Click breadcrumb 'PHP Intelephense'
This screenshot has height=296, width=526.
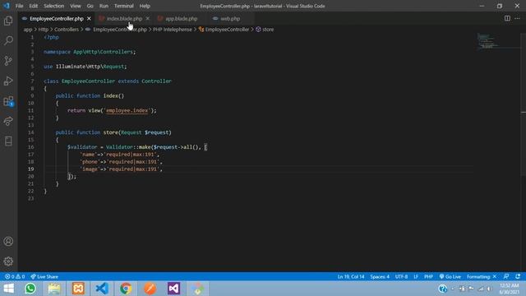point(173,30)
